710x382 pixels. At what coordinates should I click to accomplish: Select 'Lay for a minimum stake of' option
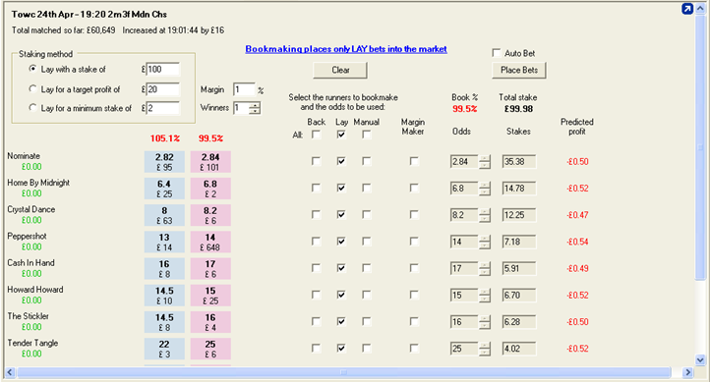[x=32, y=108]
